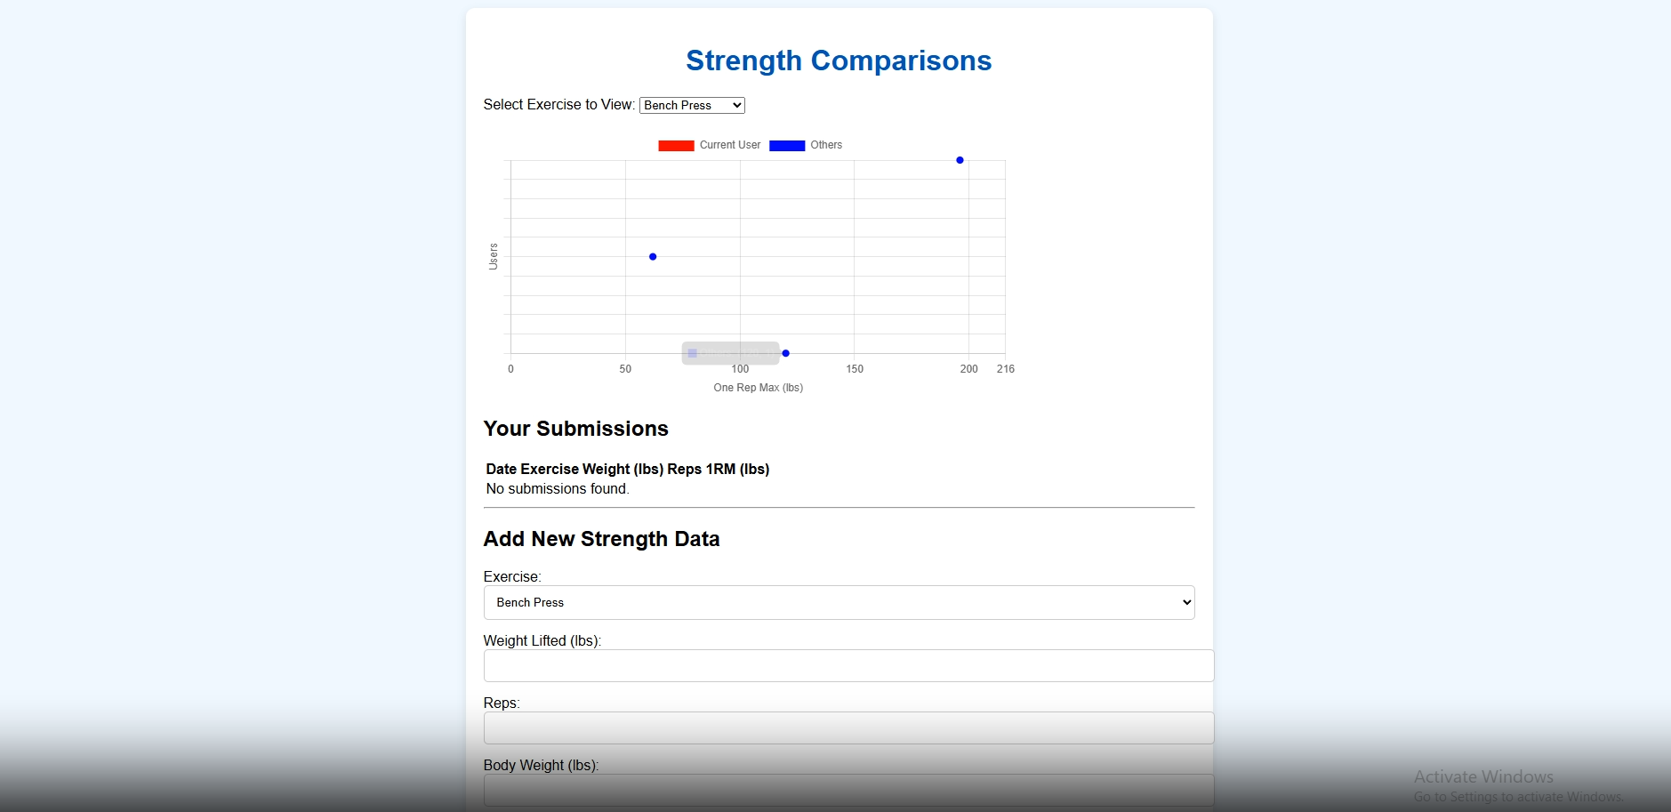
Task: Click the One Rep Max (lbs) axis label
Action: pyautogui.click(x=758, y=388)
